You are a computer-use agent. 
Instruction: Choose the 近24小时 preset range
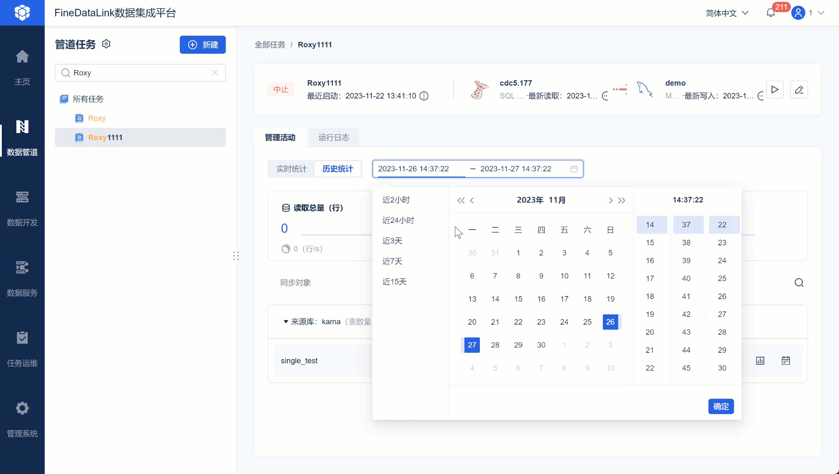(x=398, y=220)
